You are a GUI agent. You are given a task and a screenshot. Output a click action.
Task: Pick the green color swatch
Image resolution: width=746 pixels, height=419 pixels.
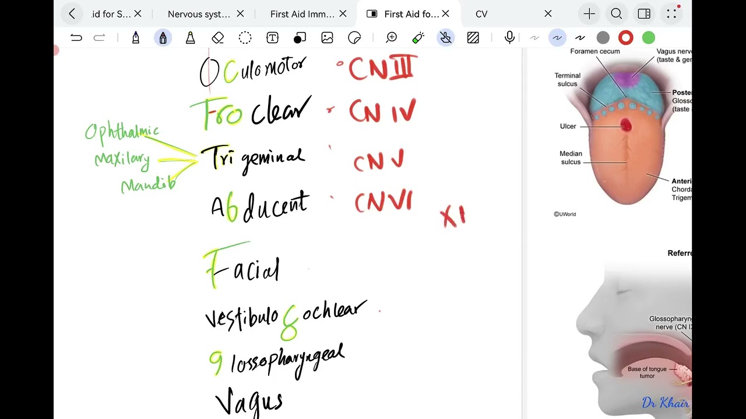coord(649,38)
